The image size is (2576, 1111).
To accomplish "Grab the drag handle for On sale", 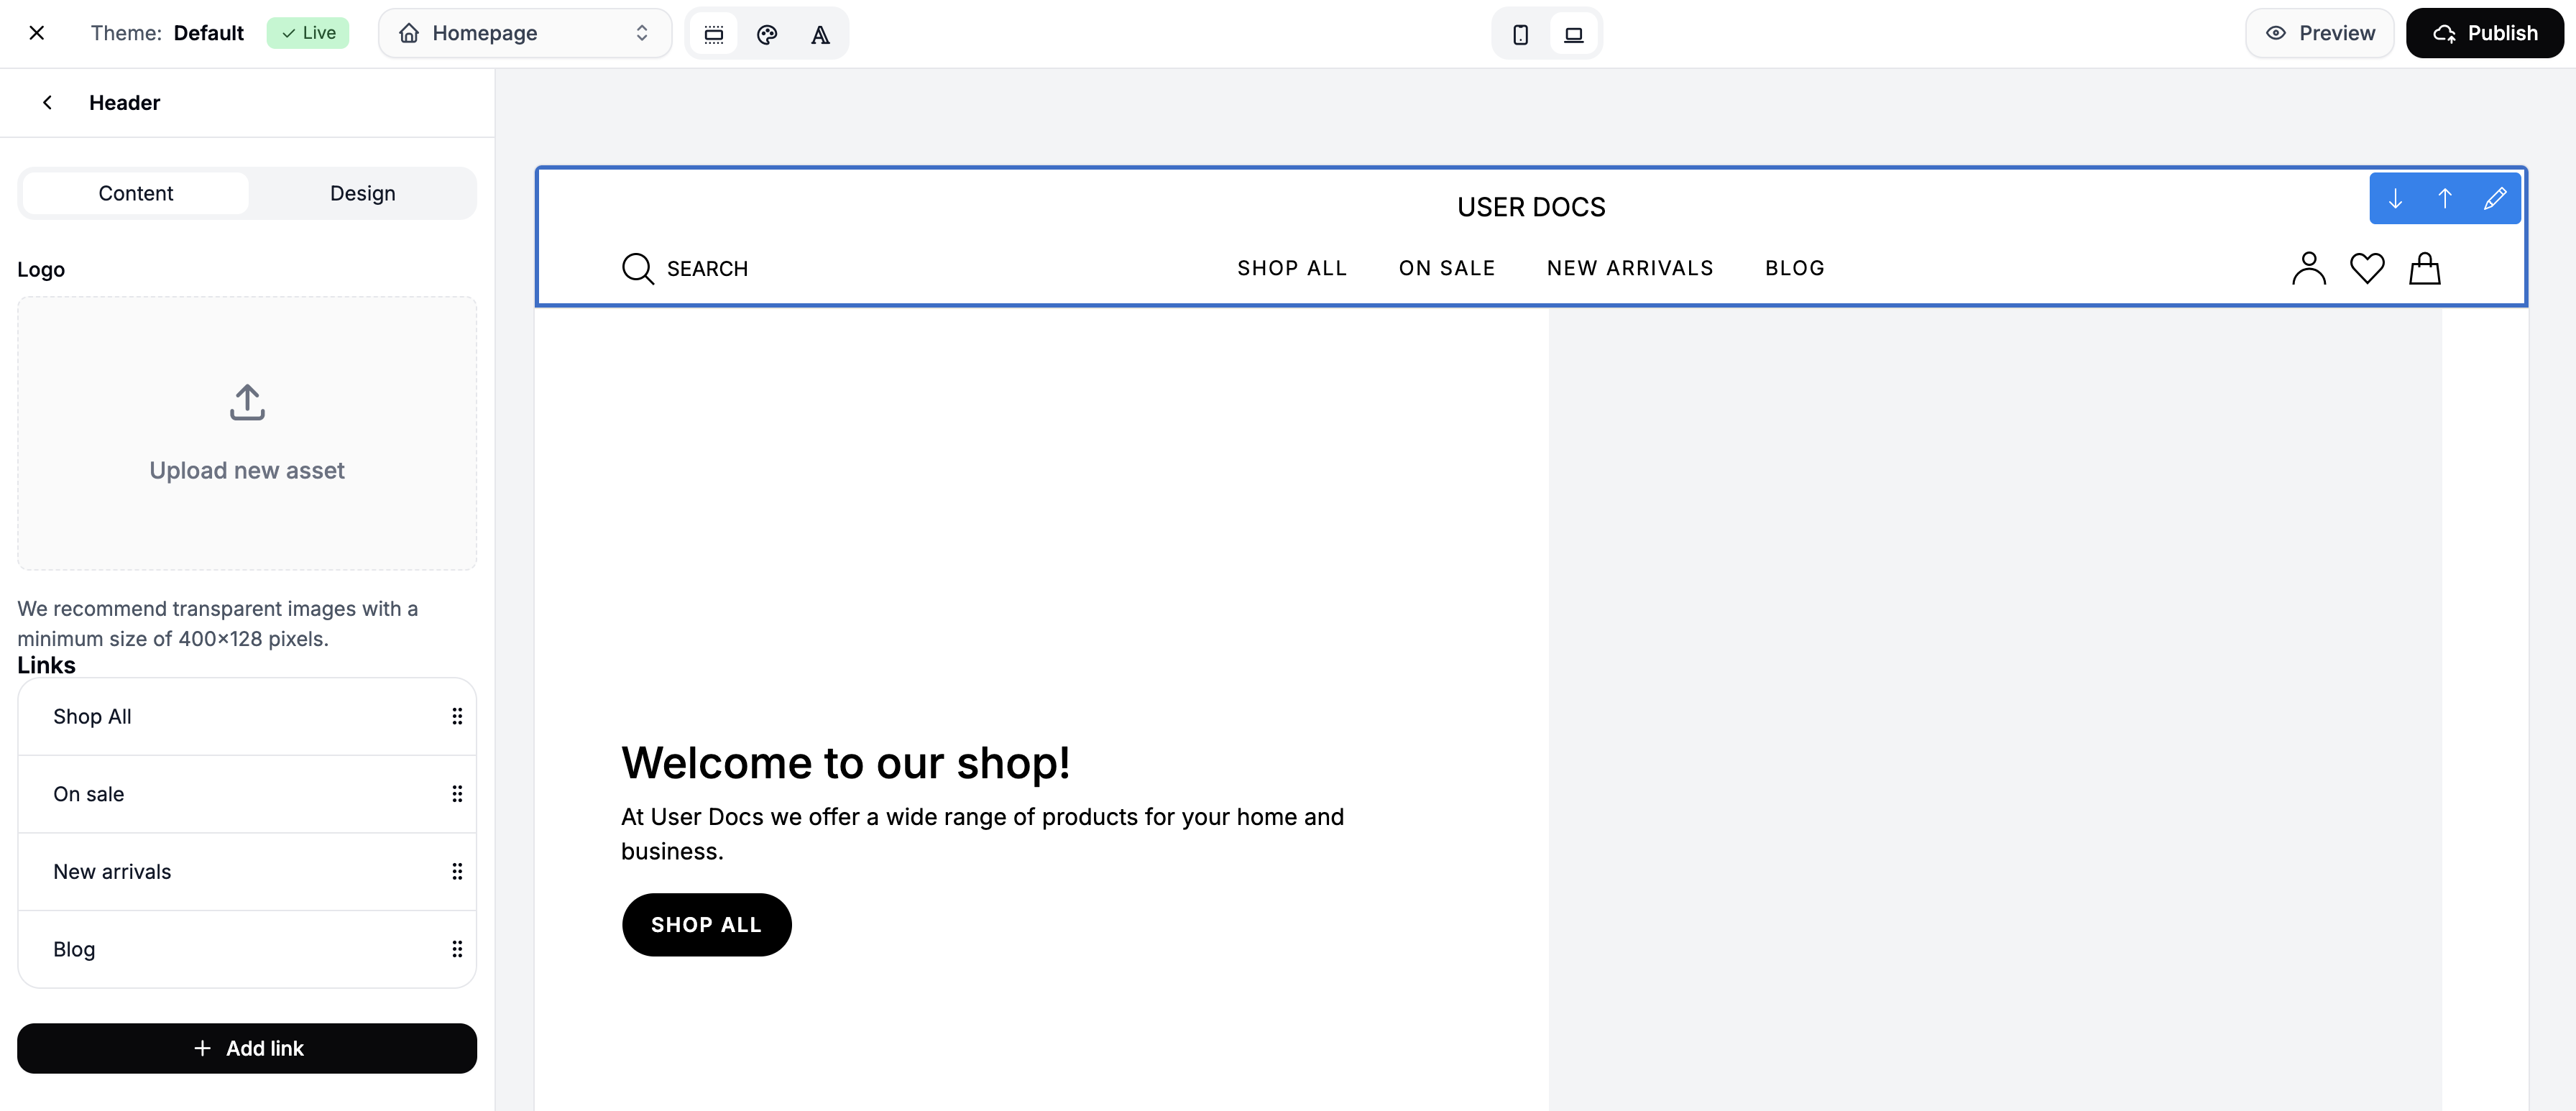I will tap(457, 794).
